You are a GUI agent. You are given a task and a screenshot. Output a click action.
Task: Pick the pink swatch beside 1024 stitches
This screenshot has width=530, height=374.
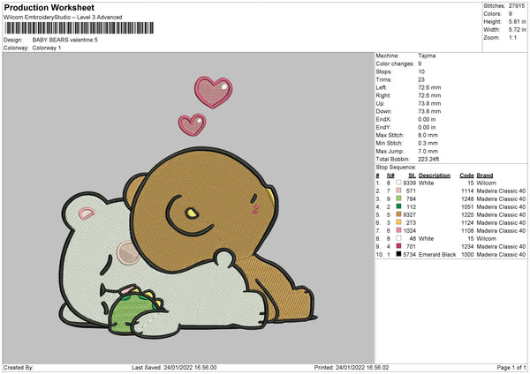point(399,230)
